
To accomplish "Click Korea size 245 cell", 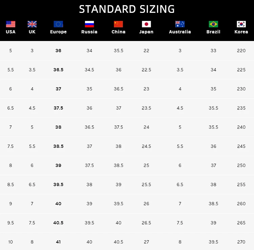I will (241, 146).
